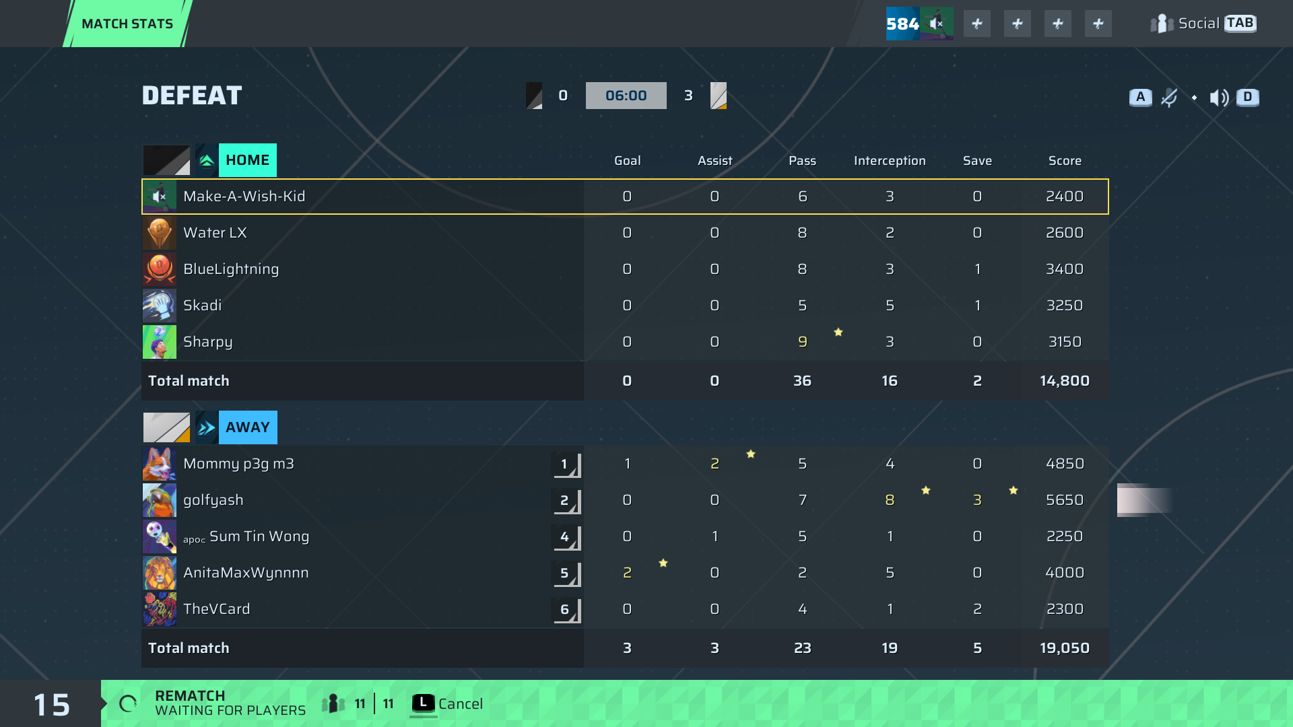
Task: Click the DEFEAT result heading
Action: pos(192,96)
